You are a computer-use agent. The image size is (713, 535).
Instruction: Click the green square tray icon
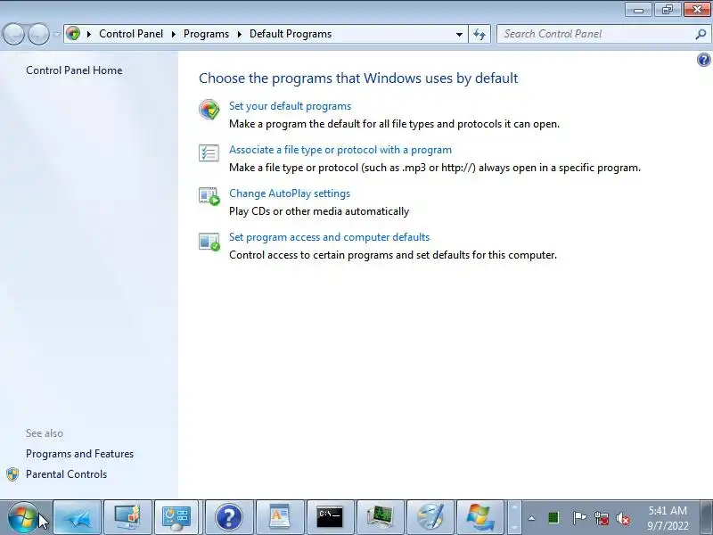point(553,518)
